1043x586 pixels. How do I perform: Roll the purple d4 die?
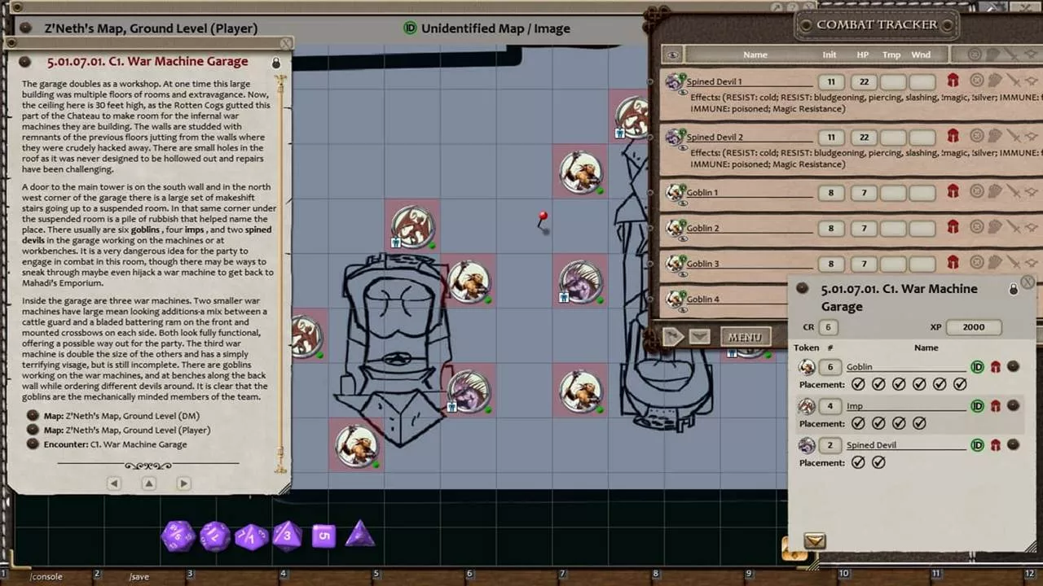pyautogui.click(x=359, y=535)
